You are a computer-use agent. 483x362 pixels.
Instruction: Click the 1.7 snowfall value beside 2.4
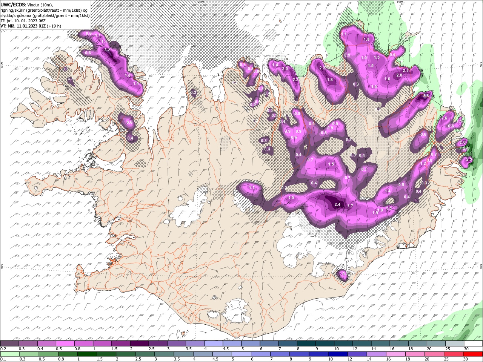point(350,206)
